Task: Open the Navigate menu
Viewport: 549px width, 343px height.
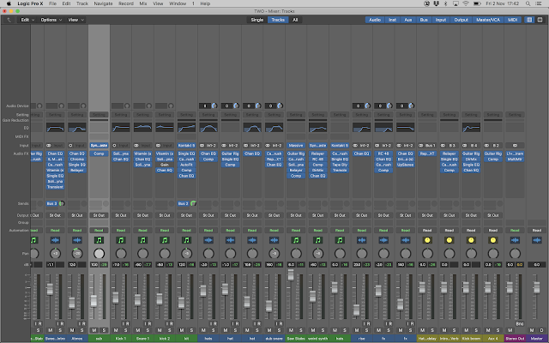Action: pos(103,3)
